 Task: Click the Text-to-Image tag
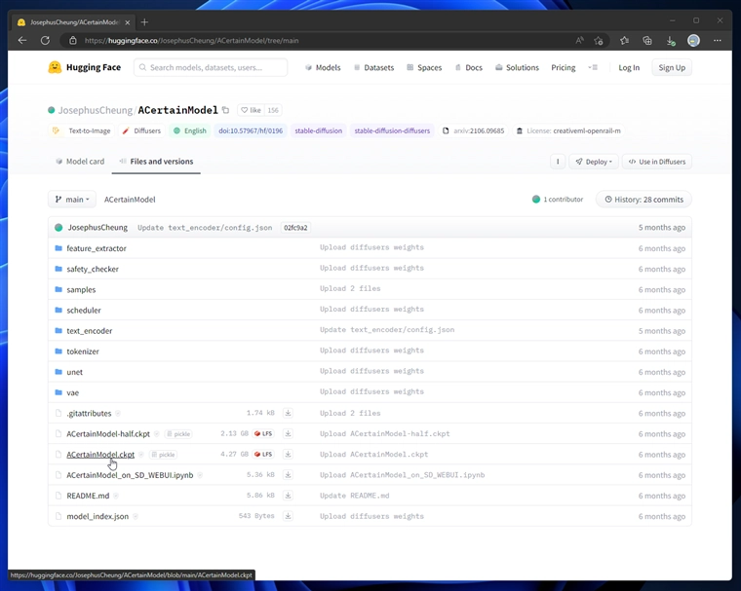tap(84, 130)
